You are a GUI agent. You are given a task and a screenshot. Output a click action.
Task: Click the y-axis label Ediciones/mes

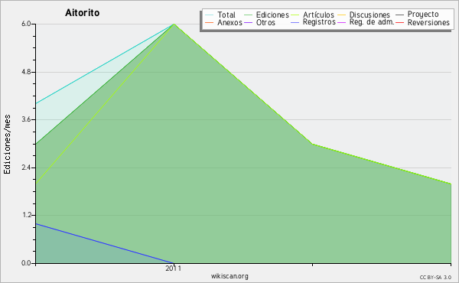tap(7, 144)
